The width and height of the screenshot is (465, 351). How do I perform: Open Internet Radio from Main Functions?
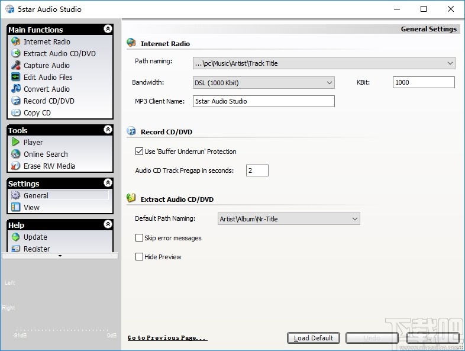pos(47,41)
